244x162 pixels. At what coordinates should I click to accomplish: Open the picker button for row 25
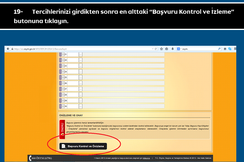[81, 77]
